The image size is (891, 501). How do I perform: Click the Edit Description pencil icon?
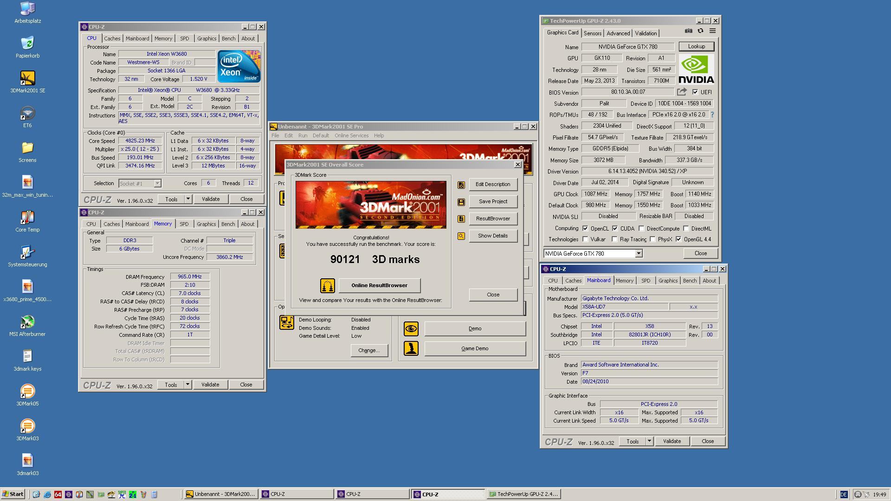tap(461, 185)
